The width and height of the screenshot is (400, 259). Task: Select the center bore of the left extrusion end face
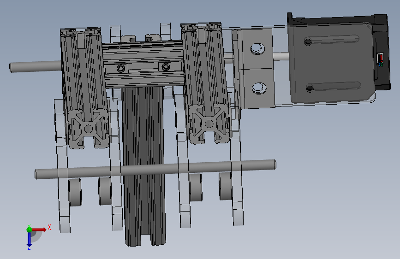point(88,129)
